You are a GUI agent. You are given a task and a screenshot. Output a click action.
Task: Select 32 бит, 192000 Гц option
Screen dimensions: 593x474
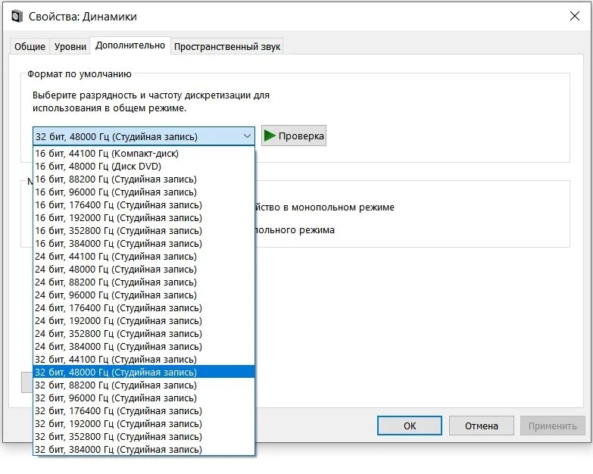tap(144, 423)
